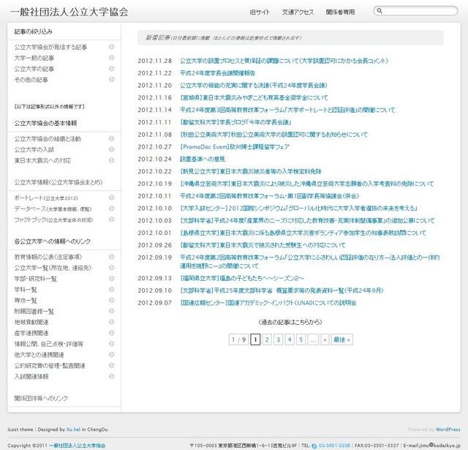Click the 一般社団法人公立大学協会 site title
The image size is (468, 450).
69,12
